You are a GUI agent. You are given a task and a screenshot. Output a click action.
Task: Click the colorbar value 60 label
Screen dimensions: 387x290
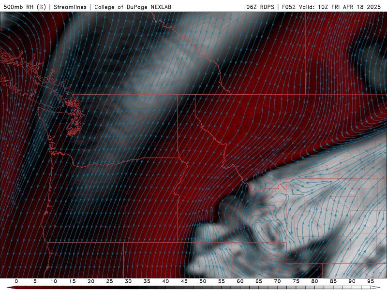(x=240, y=281)
